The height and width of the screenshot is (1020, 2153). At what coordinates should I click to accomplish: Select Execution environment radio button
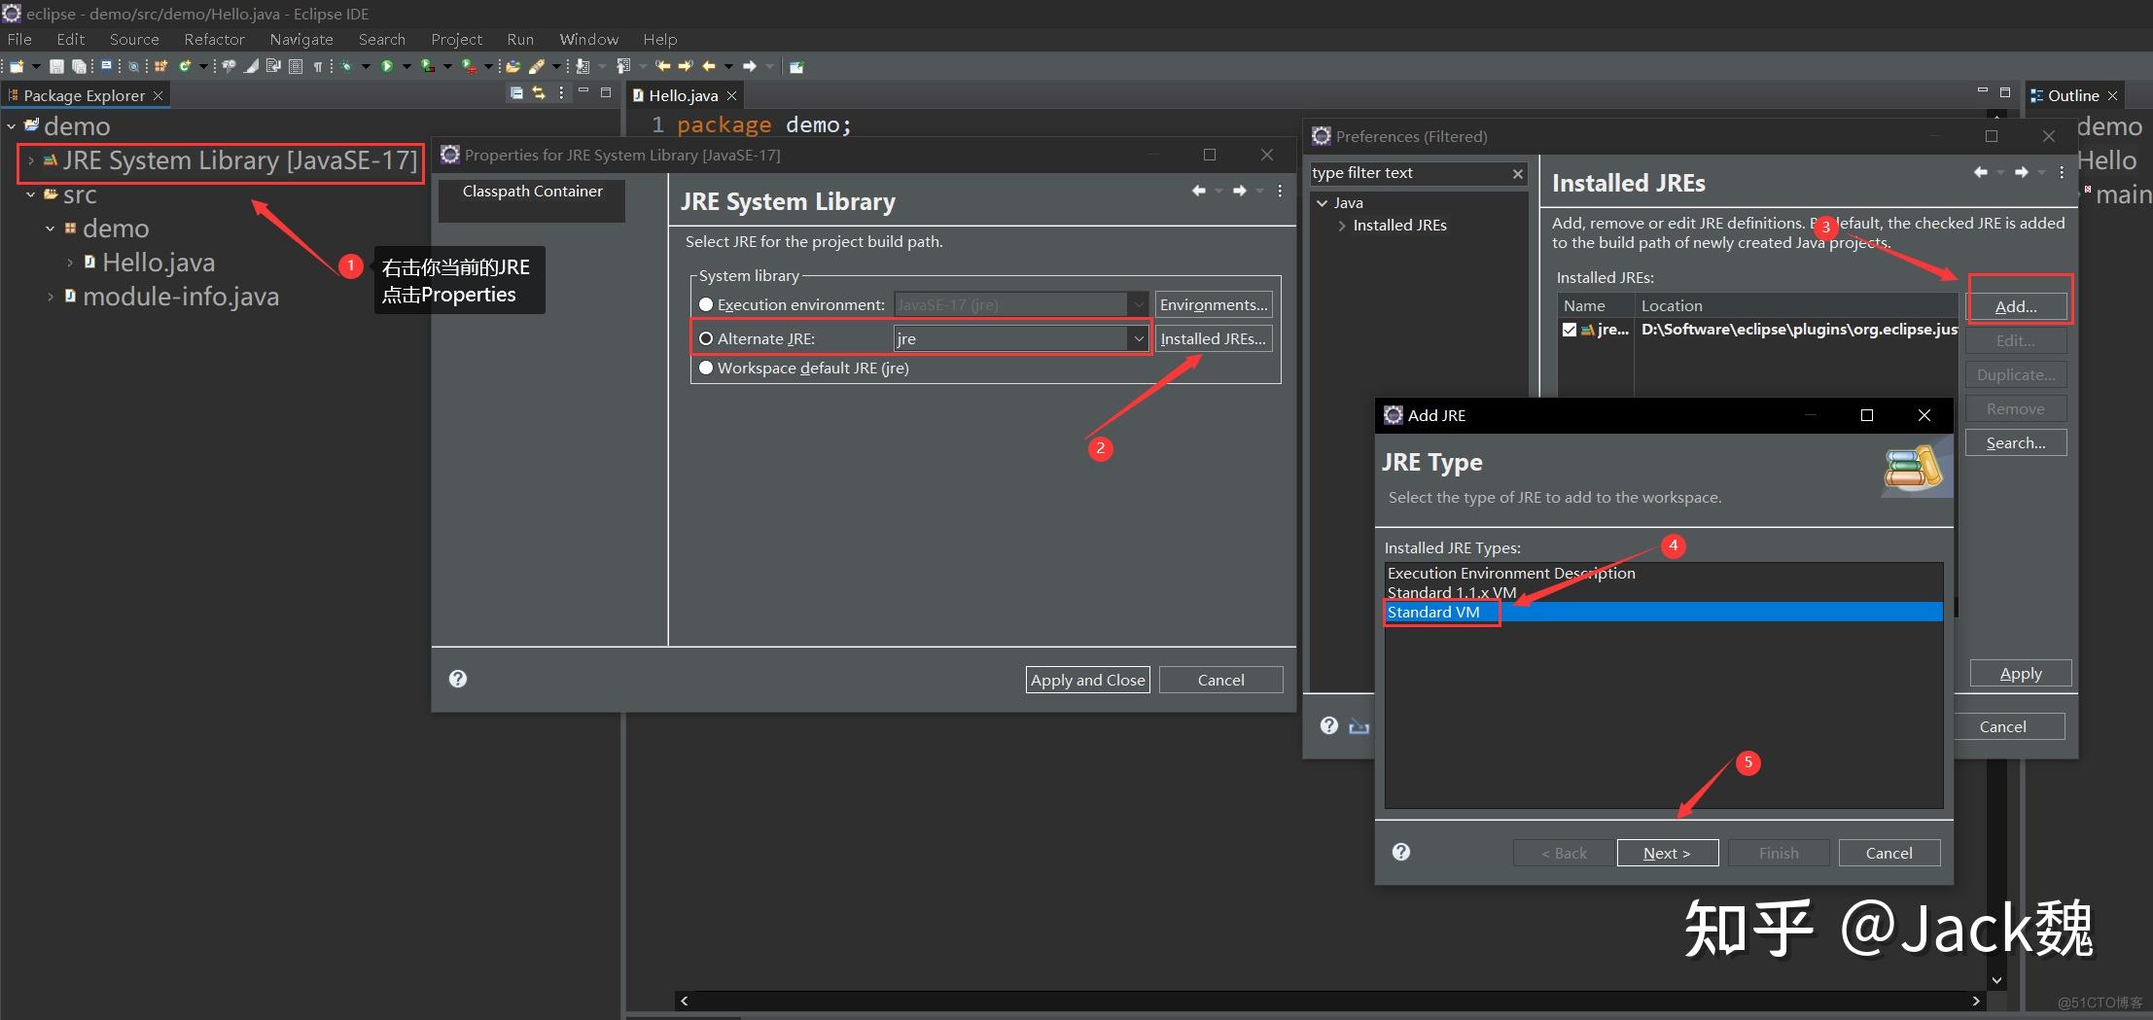click(x=706, y=304)
